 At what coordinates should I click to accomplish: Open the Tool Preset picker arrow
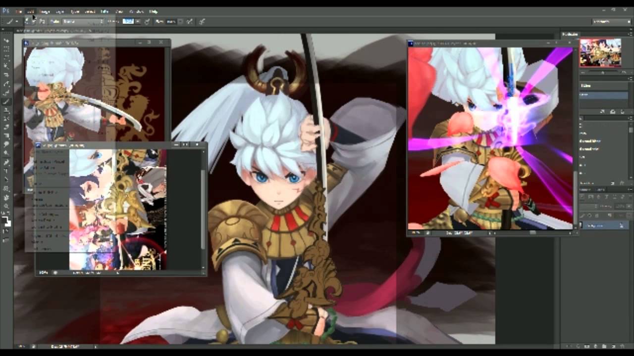click(16, 21)
